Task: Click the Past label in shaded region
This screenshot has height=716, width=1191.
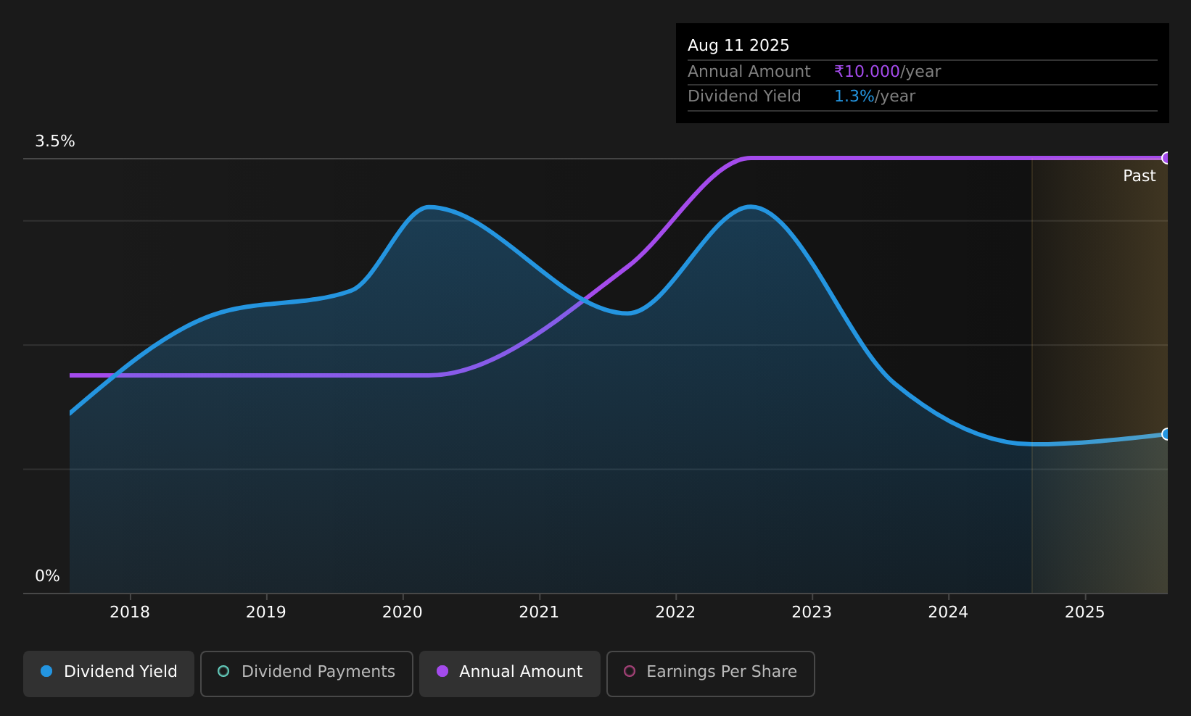Action: pyautogui.click(x=1139, y=176)
